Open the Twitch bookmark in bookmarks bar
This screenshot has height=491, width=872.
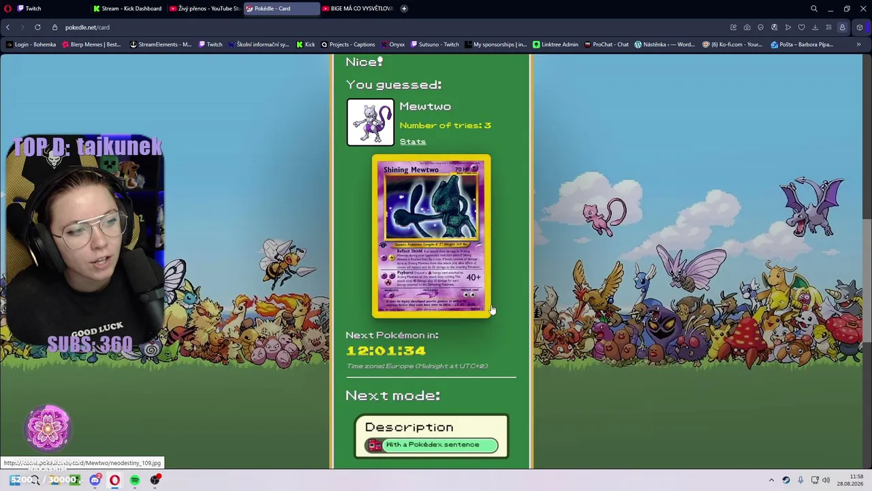211,44
